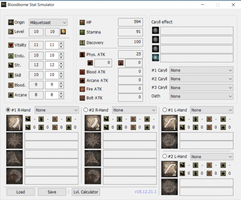The image size is (241, 200).
Task: Click the Oath rune slot icon
Action: [x=155, y=58]
